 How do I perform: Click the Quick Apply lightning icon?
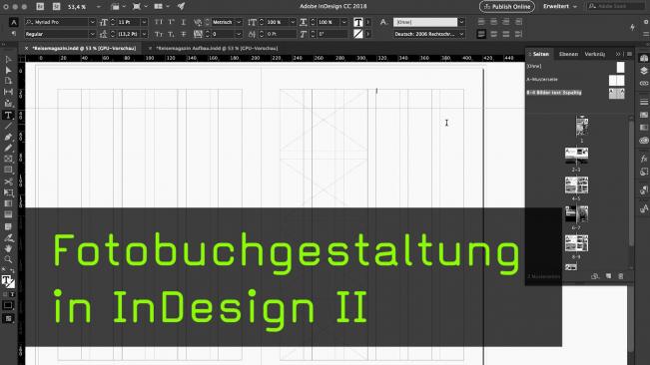coord(633,27)
